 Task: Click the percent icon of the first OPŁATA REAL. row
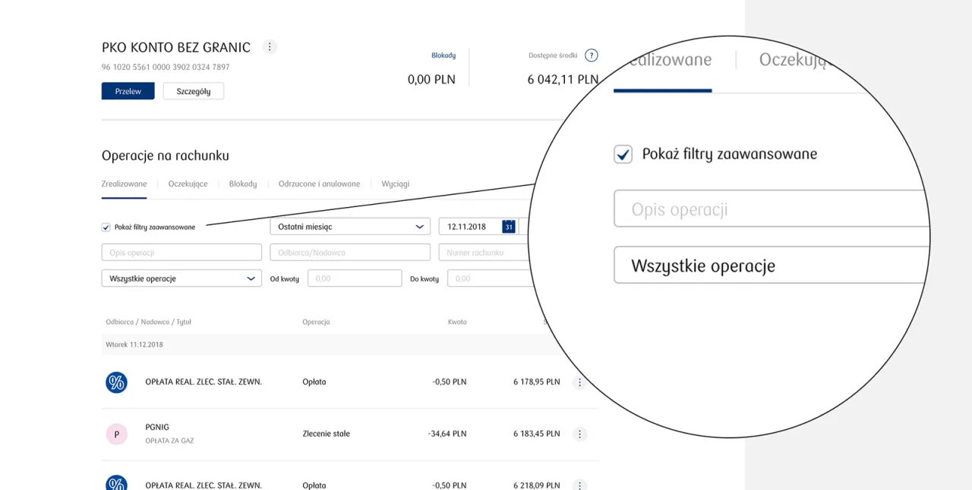[116, 382]
